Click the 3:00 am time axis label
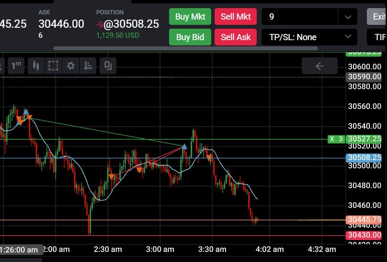This screenshot has height=262, width=387. (160, 250)
